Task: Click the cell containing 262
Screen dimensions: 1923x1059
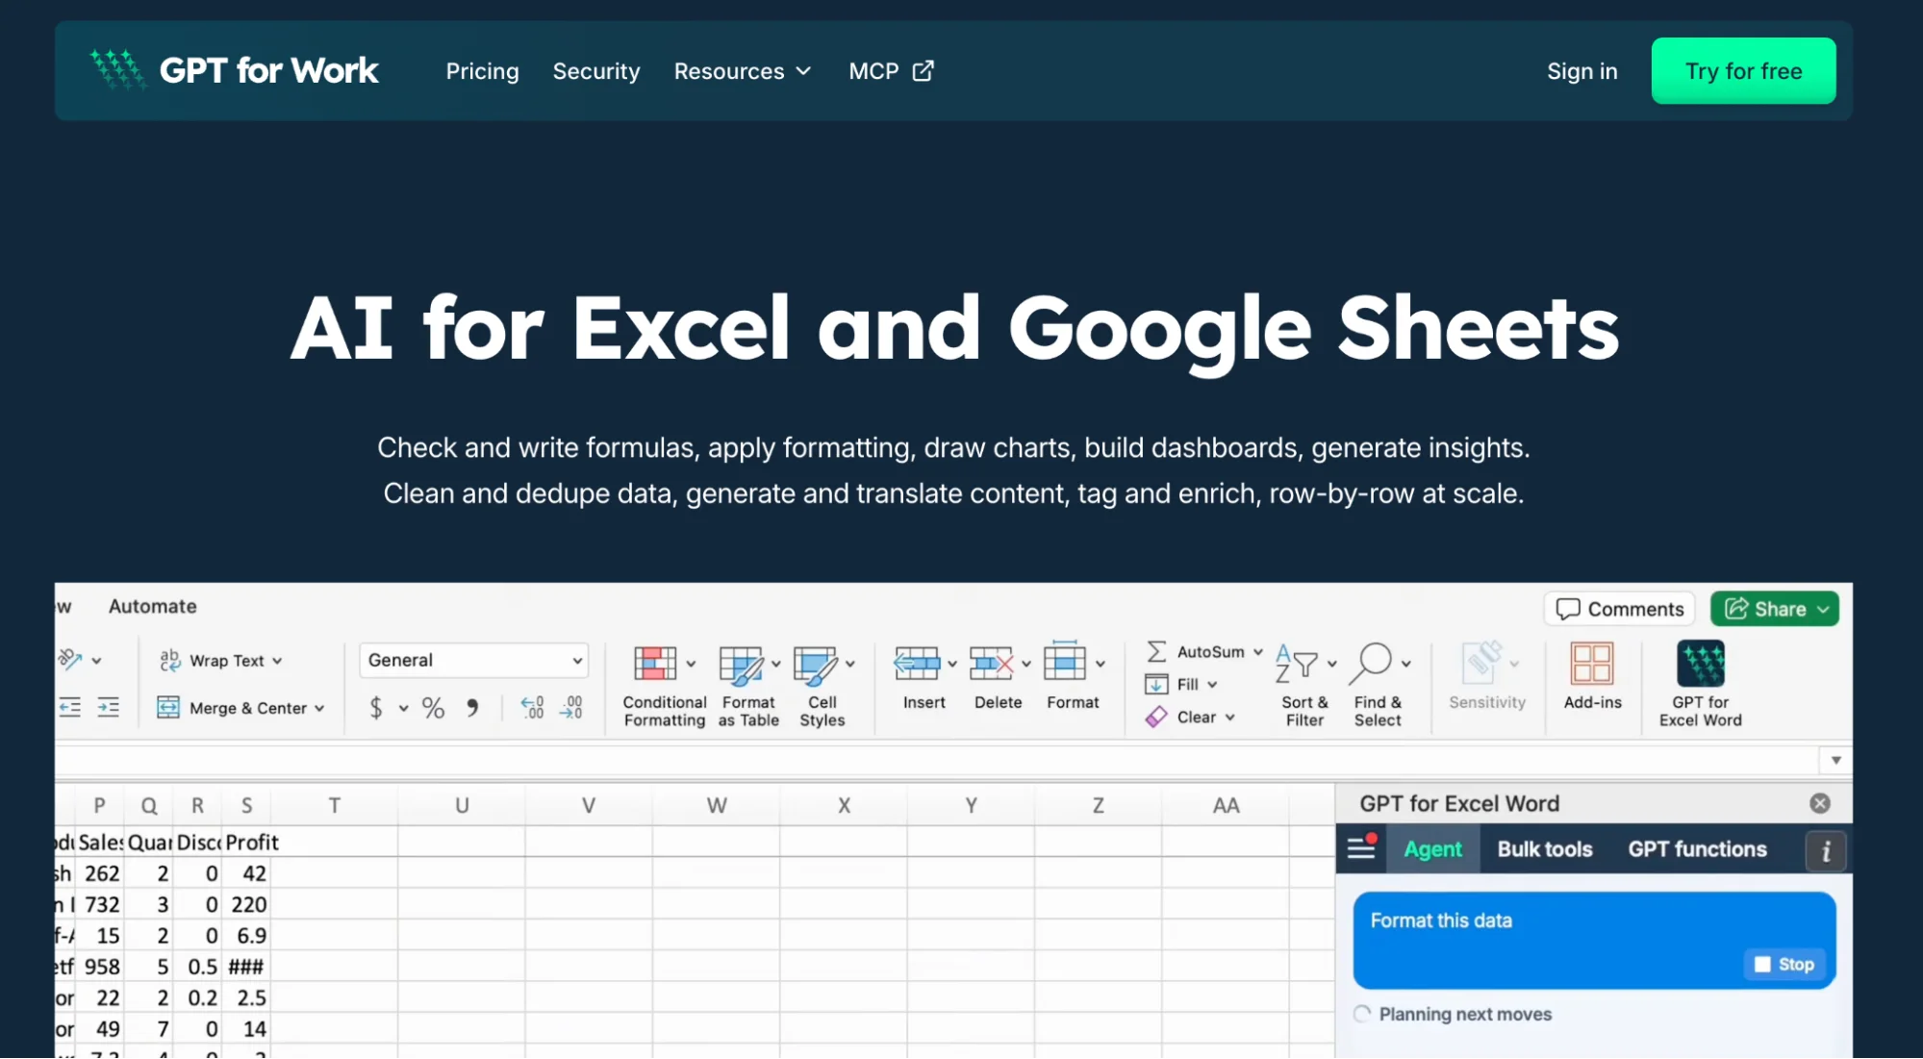Action: tap(100, 874)
